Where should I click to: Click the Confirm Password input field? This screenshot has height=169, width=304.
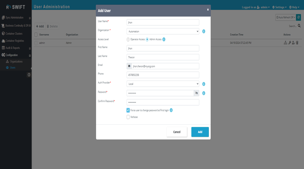point(163,102)
